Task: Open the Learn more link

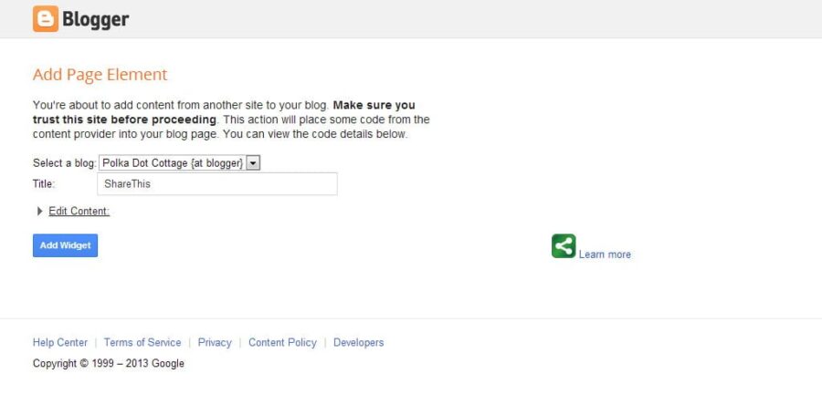Action: [605, 255]
